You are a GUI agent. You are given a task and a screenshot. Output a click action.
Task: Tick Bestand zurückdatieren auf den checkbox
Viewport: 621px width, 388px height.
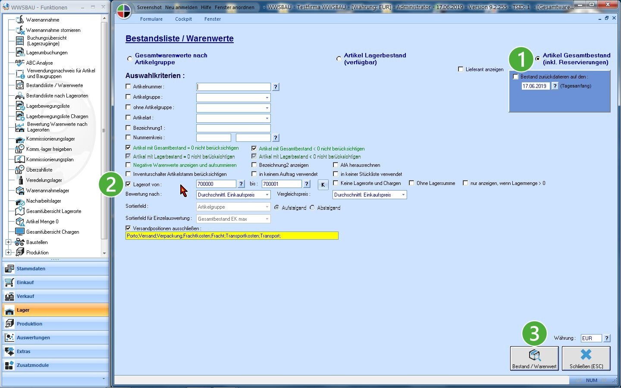(x=516, y=77)
